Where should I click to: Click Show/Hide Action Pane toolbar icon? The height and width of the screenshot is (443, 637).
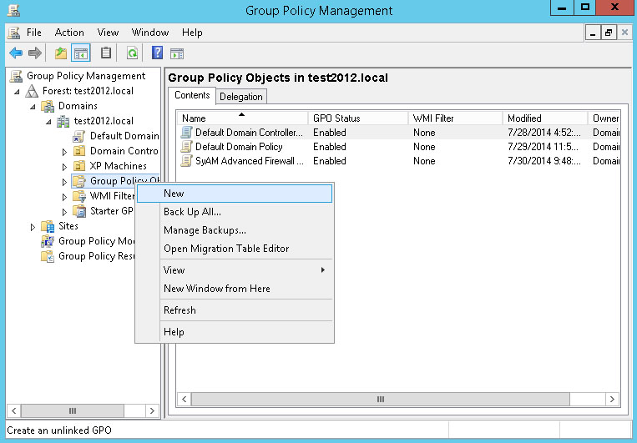click(177, 53)
